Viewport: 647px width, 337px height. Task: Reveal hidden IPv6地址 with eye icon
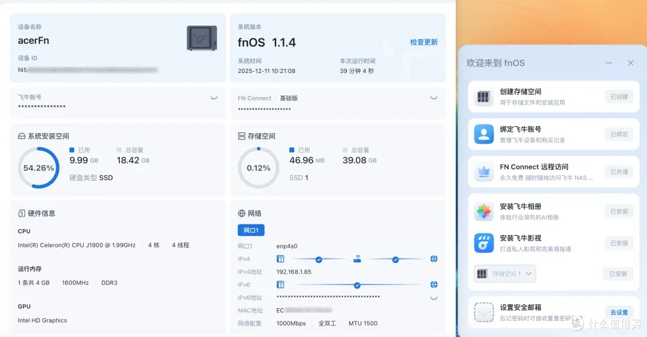(x=434, y=298)
